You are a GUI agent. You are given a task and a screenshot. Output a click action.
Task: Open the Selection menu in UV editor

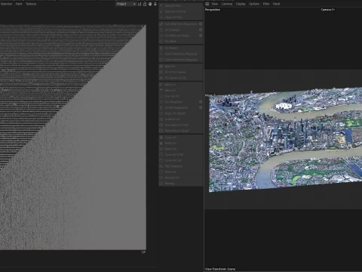6,4
